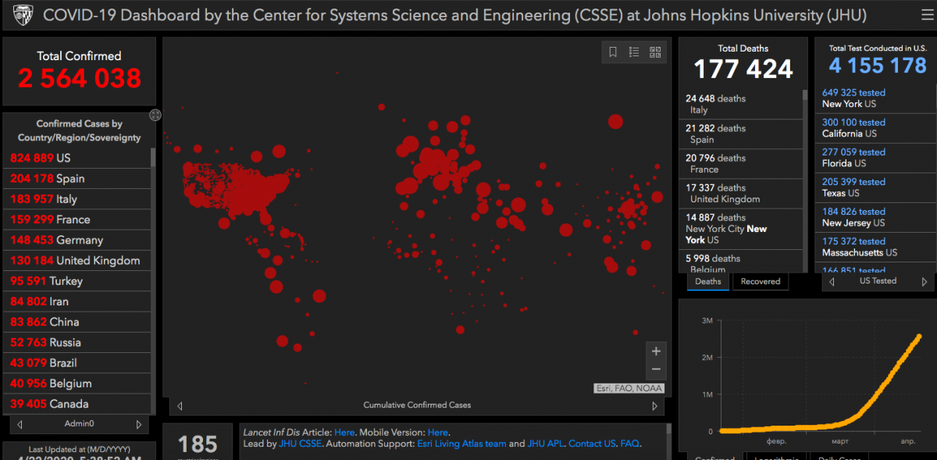Select the '824 889 US' row
Image resolution: width=937 pixels, height=460 pixels.
tap(77, 158)
